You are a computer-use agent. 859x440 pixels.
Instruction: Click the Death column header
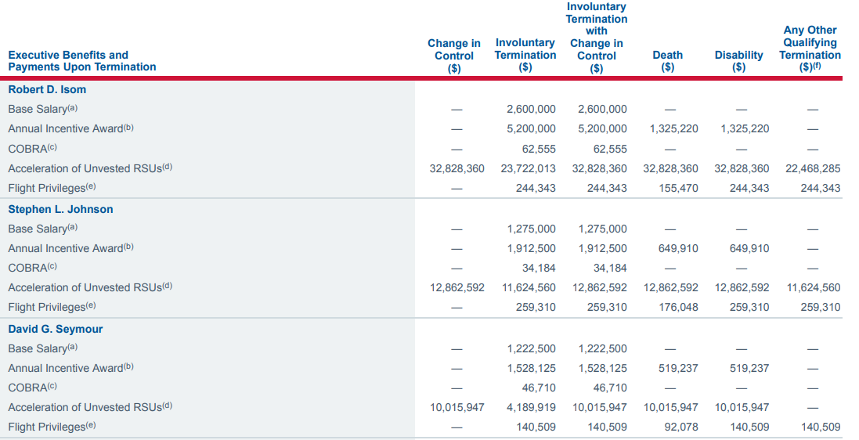click(x=667, y=61)
